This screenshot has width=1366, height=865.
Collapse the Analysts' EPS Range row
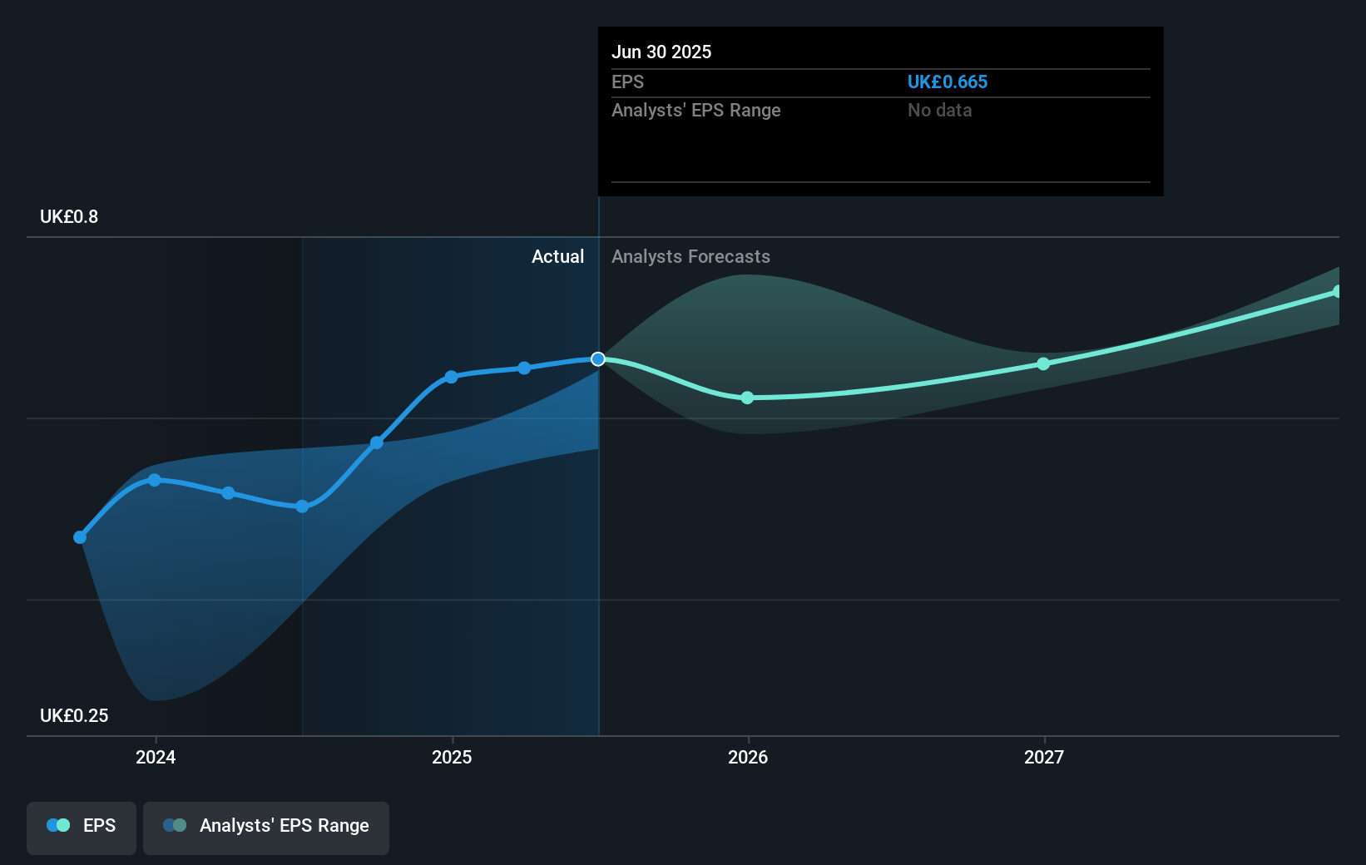(696, 110)
